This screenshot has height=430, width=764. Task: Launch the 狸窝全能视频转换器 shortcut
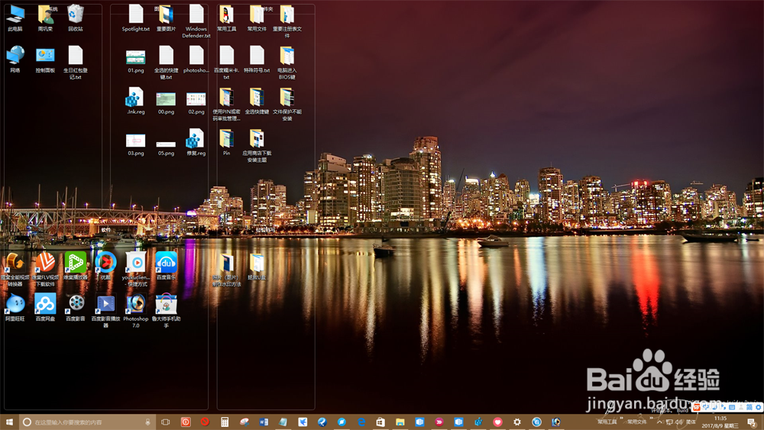(x=15, y=269)
